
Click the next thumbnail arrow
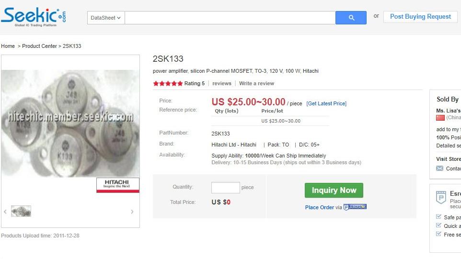coord(132,212)
